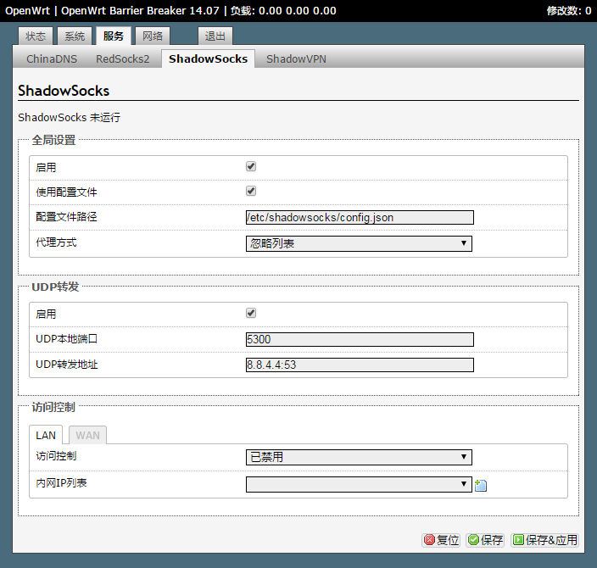Select the ShadowSocks sub-tab
This screenshot has width=597, height=568.
[x=209, y=59]
